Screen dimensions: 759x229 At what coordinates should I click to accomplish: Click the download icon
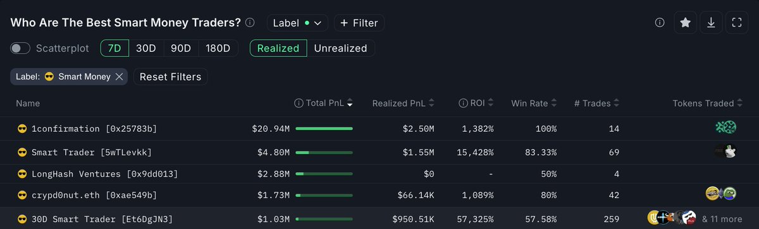coord(711,23)
